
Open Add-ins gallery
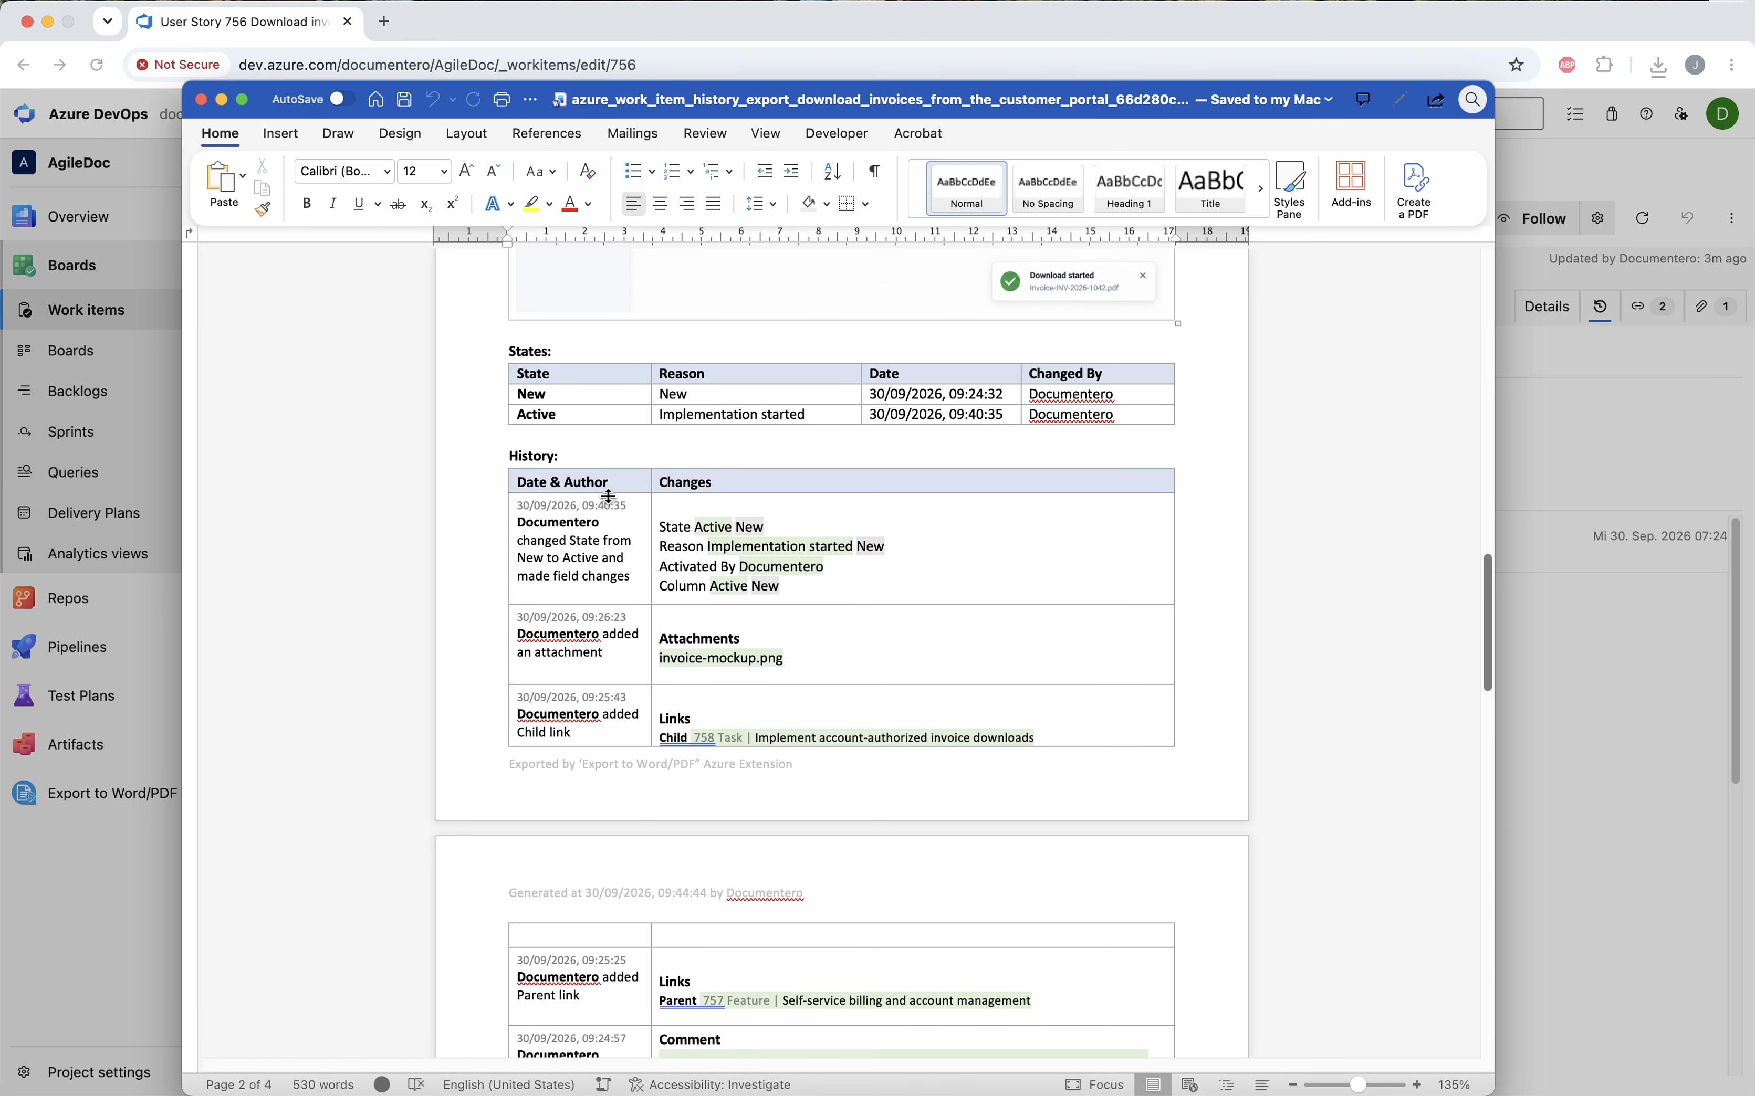[x=1351, y=184]
